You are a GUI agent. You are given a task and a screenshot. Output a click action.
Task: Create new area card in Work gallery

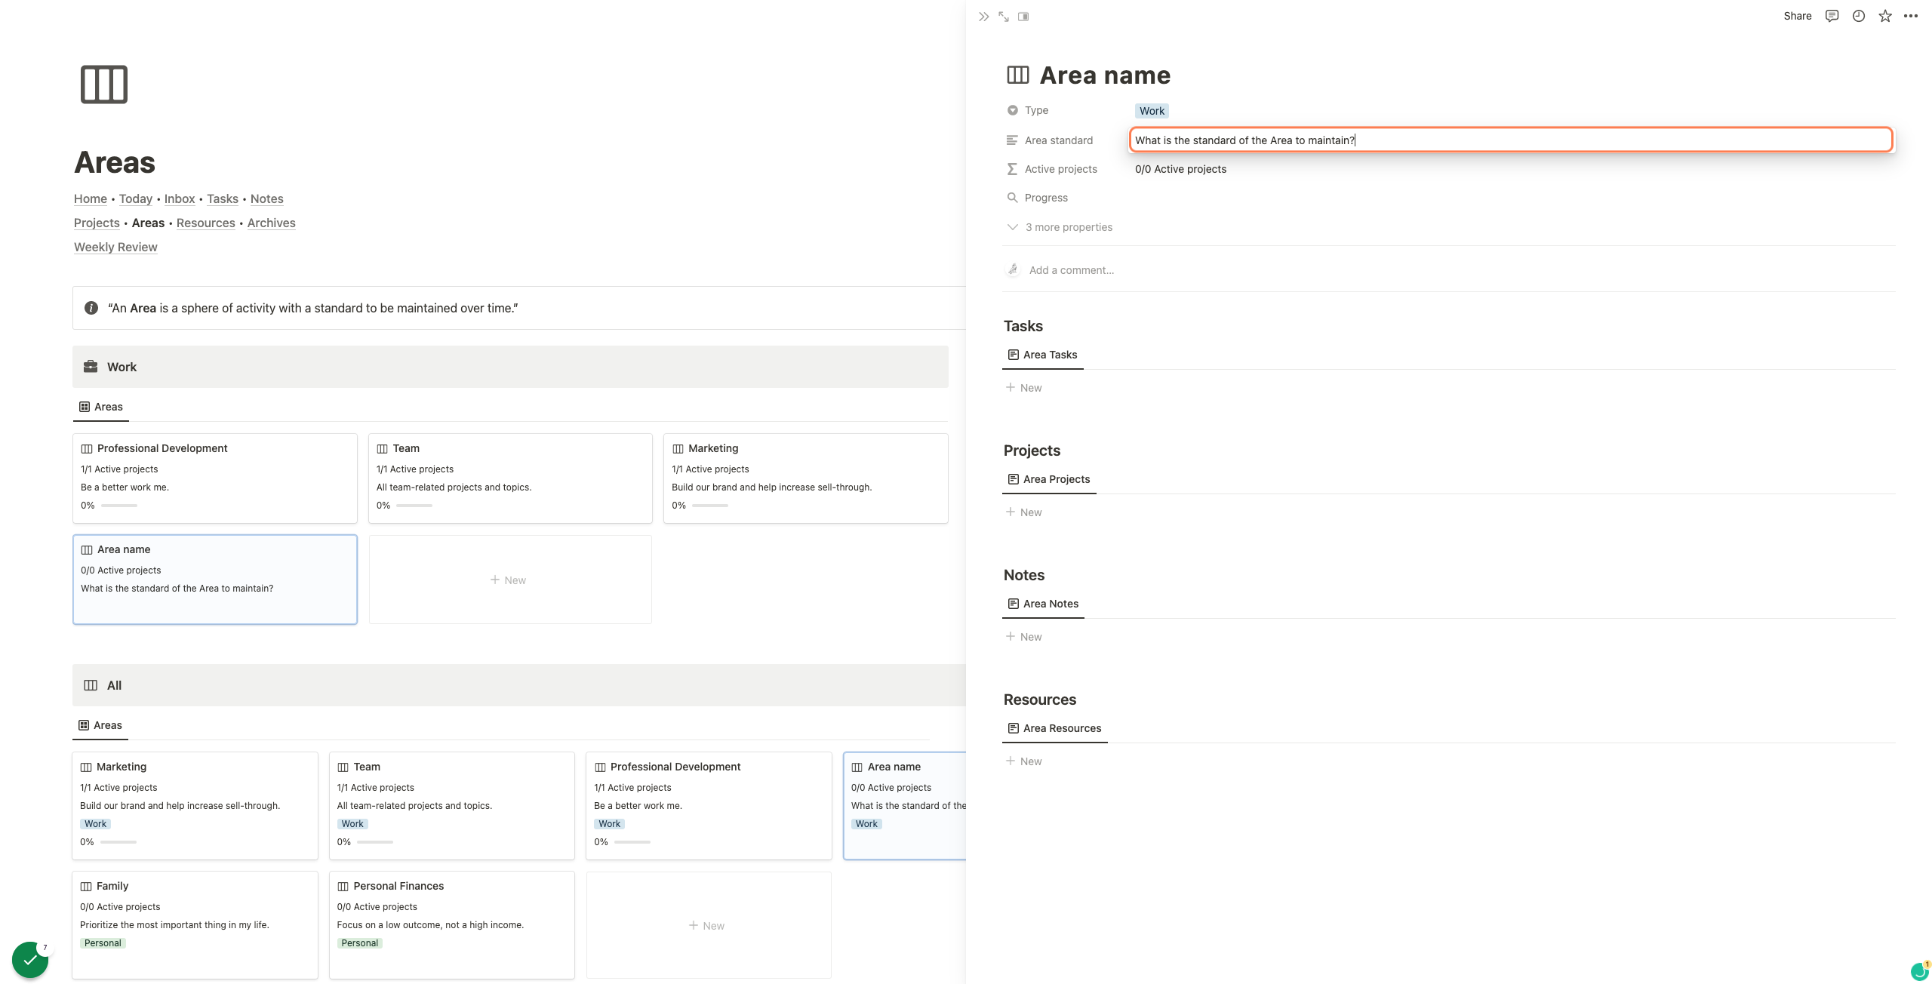(x=510, y=580)
